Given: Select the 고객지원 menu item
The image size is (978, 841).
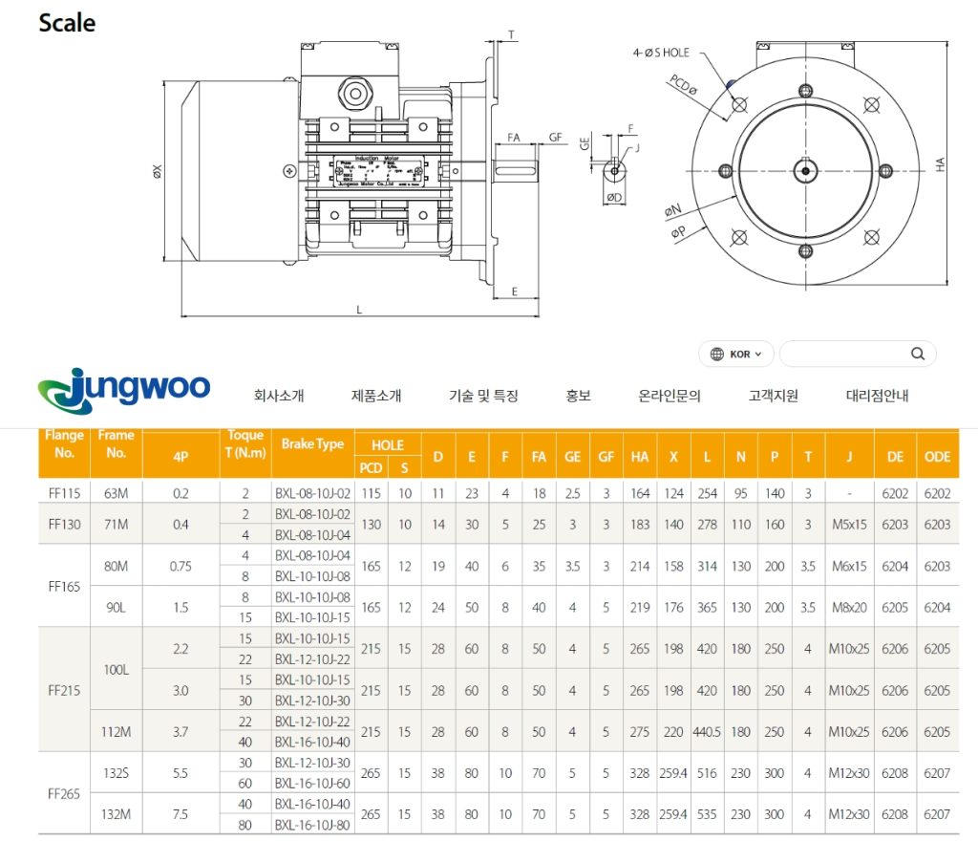Looking at the screenshot, I should click(x=773, y=396).
